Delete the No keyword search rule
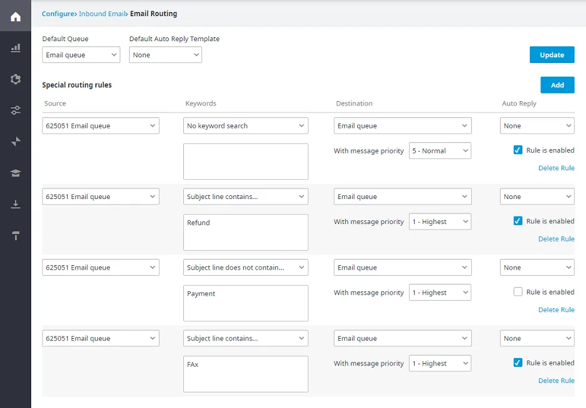This screenshot has width=586, height=408. (556, 168)
